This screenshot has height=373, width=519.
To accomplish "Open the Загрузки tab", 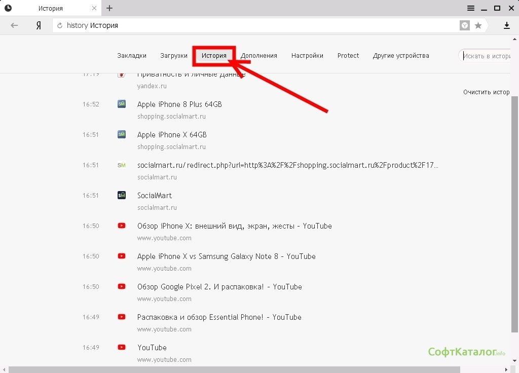I will [174, 56].
